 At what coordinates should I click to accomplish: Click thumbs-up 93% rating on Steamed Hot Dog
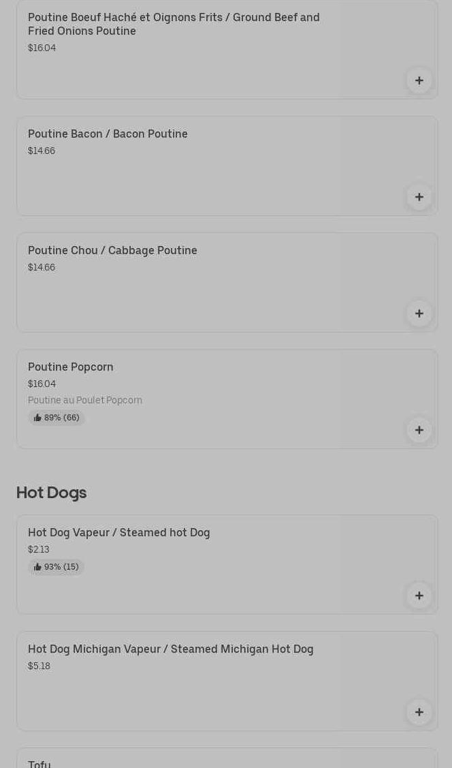point(56,567)
